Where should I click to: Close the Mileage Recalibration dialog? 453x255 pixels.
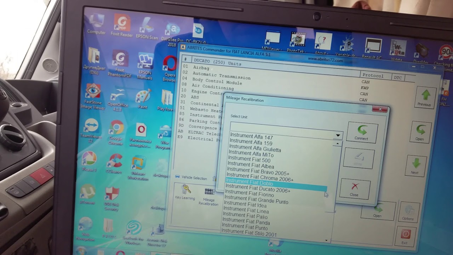click(x=380, y=109)
